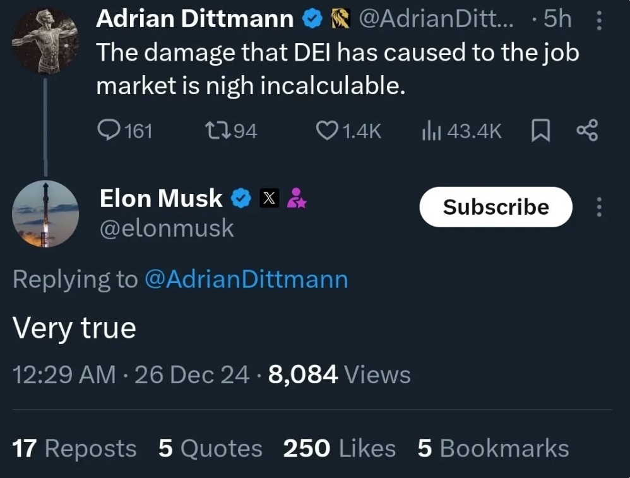Click the reply icon on Adrian's post
Screen dimensions: 630x478
[109, 130]
